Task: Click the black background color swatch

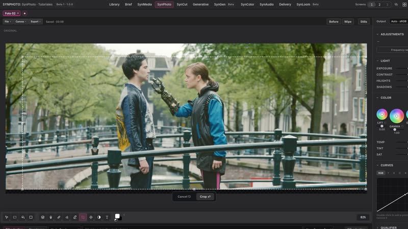Action: [x=120, y=219]
